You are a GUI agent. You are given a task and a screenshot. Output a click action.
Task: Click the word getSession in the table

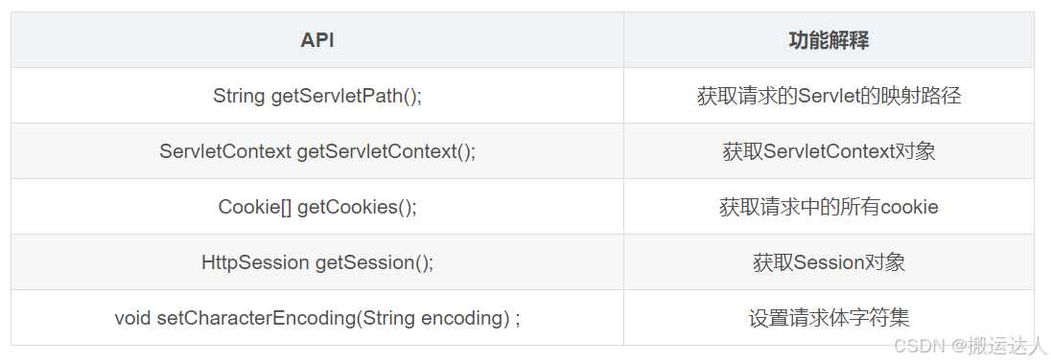tap(365, 262)
